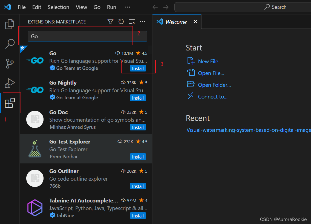Click the Go Outliner extension icon
Screen dimensions: 311x224
35,178
